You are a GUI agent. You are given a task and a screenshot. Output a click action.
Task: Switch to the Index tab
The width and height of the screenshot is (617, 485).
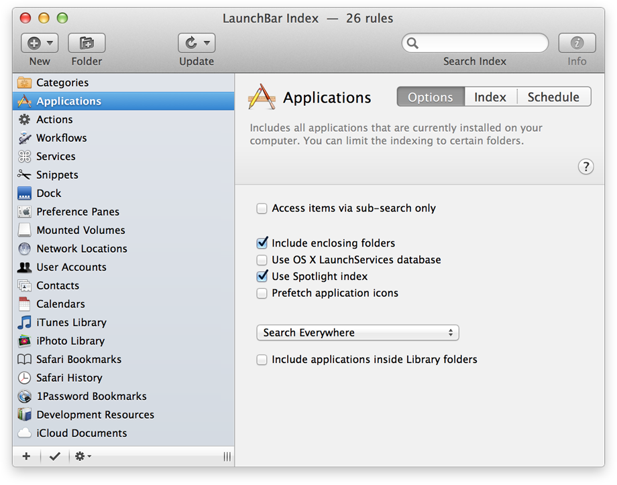(490, 96)
